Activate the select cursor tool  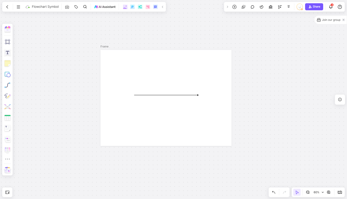tap(297, 192)
